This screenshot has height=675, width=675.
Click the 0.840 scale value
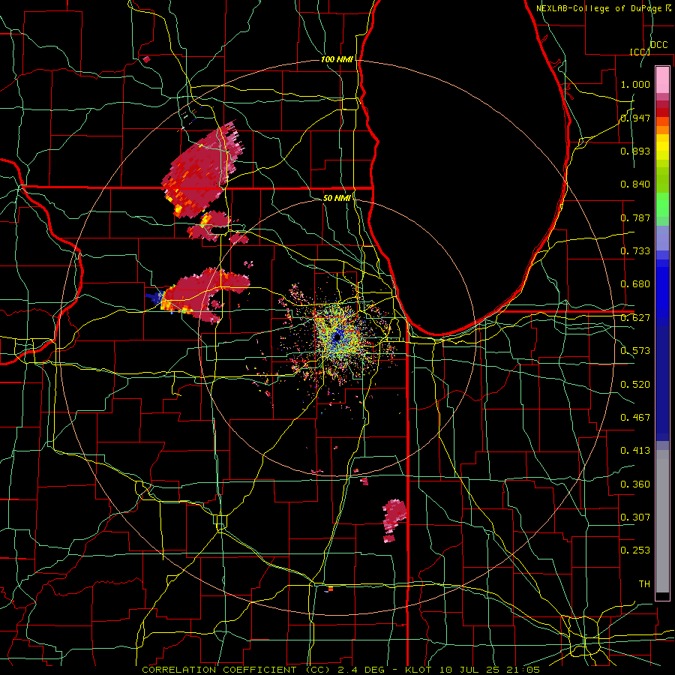click(635, 184)
